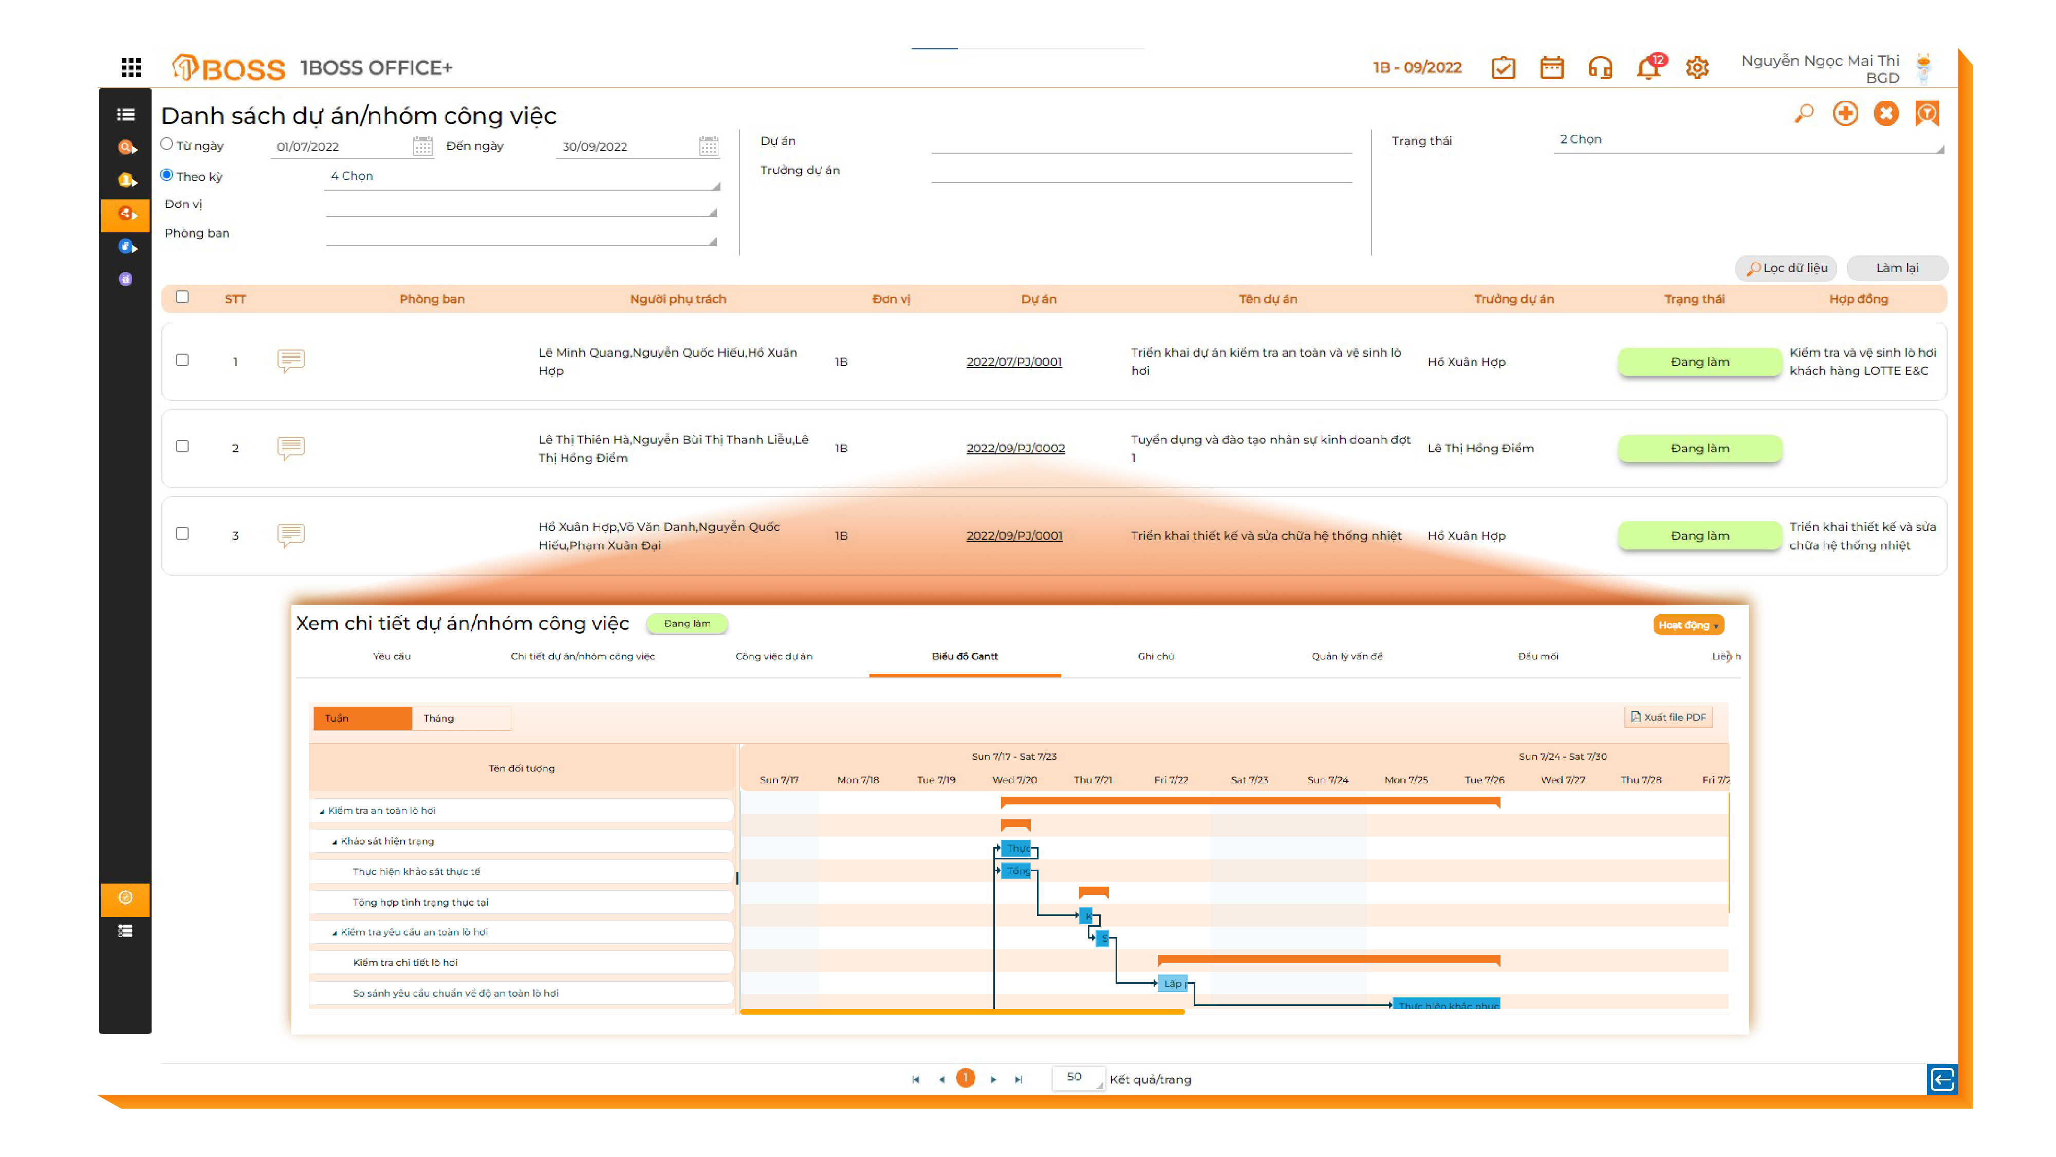The image size is (2056, 1157).
Task: Toggle the select-all header checkbox
Action: [x=182, y=297]
